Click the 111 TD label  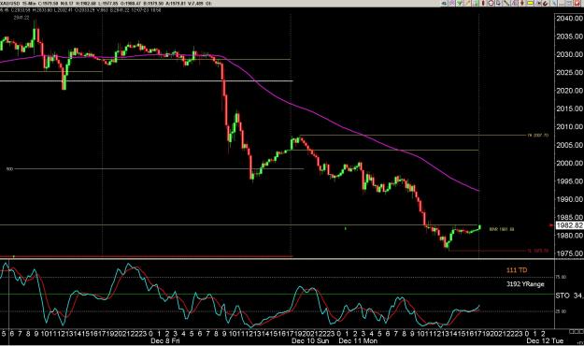click(x=517, y=270)
